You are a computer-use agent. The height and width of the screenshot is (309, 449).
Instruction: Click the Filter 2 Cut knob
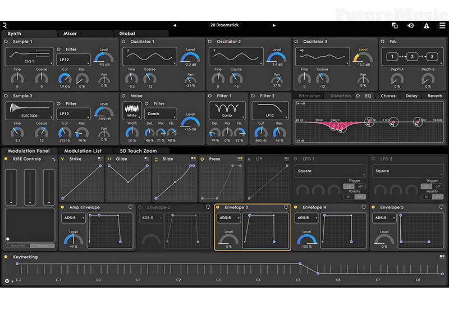click(x=261, y=133)
